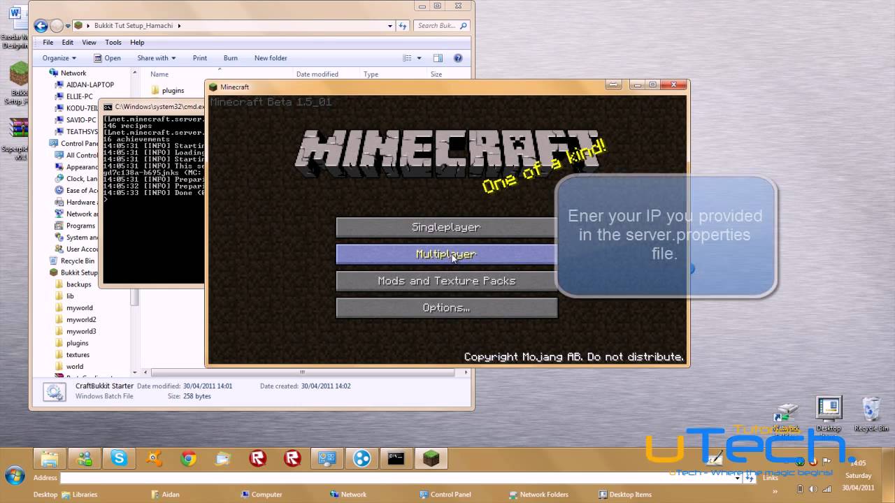
Task: Toggle the preview pane icon
Action: click(x=438, y=58)
